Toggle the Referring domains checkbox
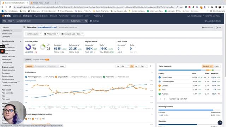This screenshot has height=127, width=226. coord(26,77)
